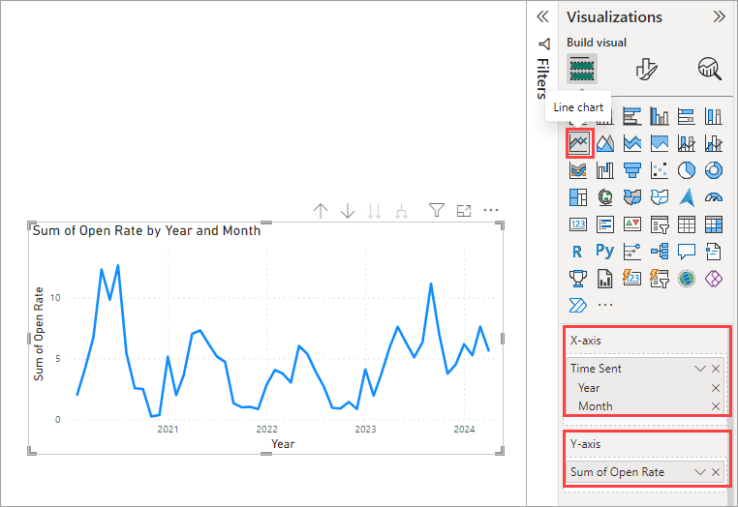Select the Key influencers icon
This screenshot has height=507, width=738.
coord(632,252)
